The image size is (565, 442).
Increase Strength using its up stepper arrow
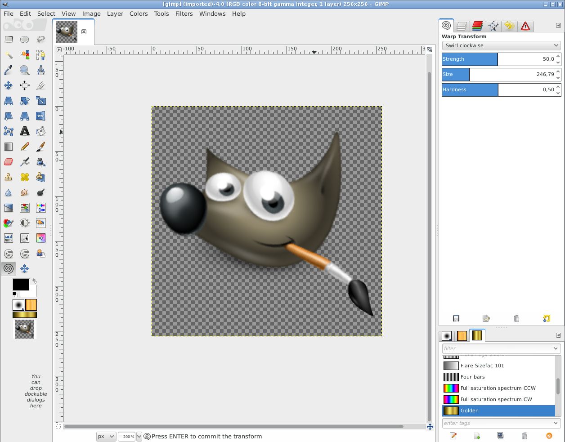point(558,57)
